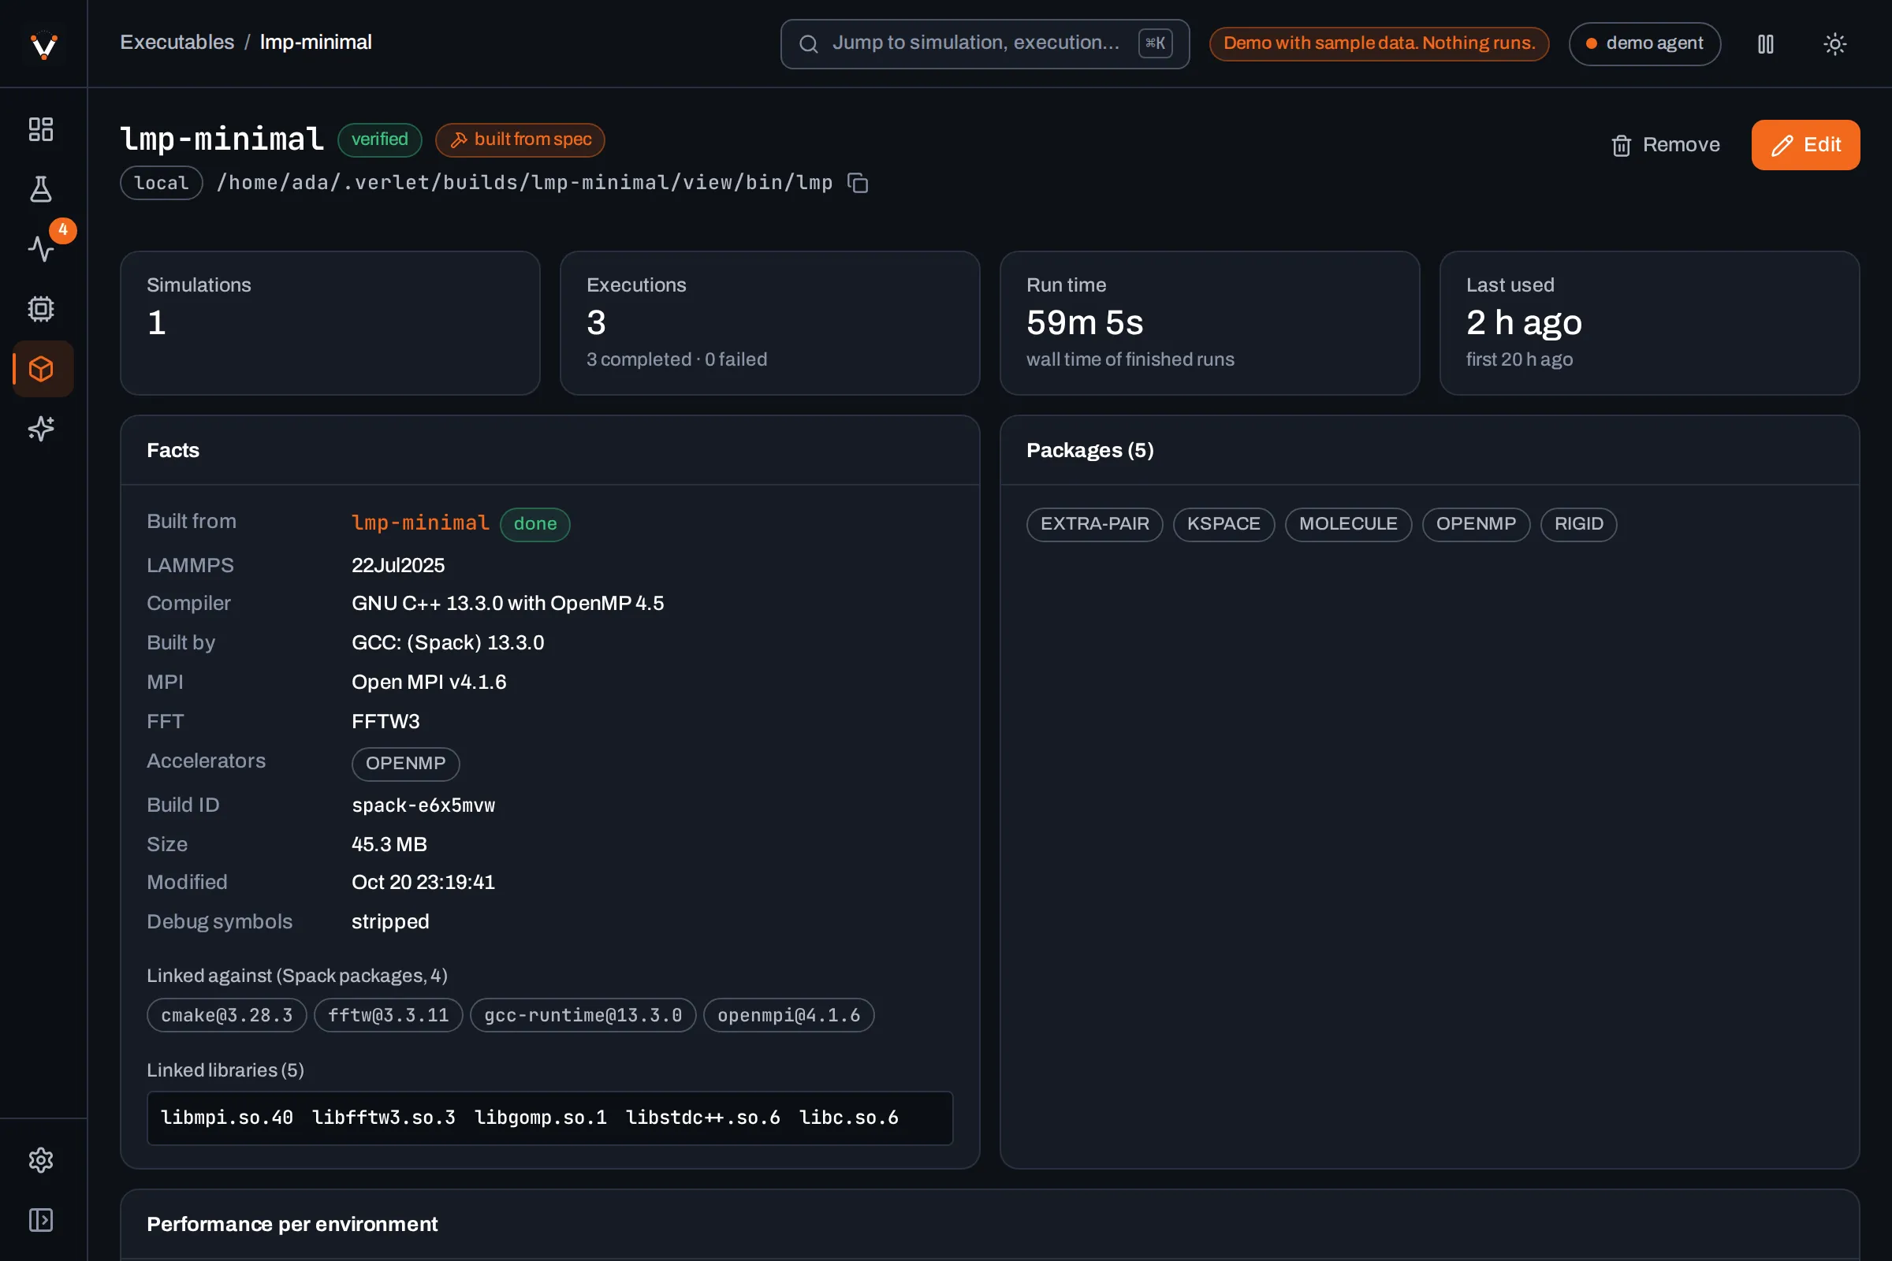Click the Executions count card
Image resolution: width=1892 pixels, height=1261 pixels.
[x=770, y=323]
